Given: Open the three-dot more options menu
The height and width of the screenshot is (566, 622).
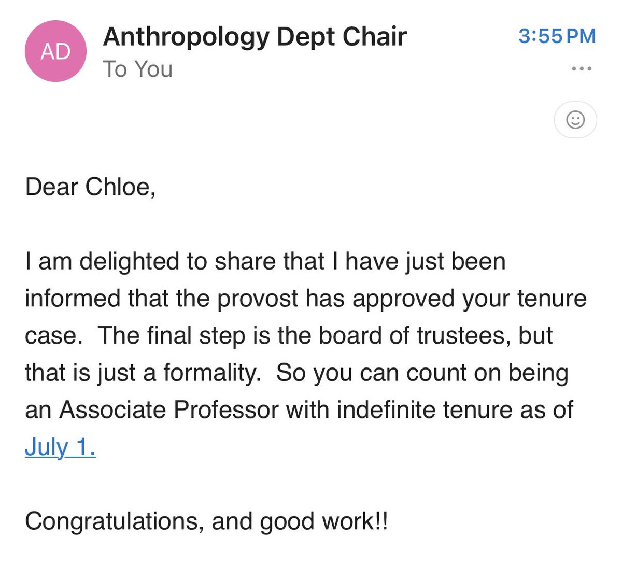Looking at the screenshot, I should [581, 68].
